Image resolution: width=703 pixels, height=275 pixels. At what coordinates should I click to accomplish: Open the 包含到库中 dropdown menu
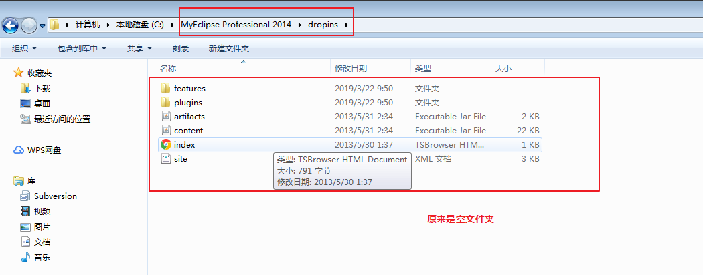pyautogui.click(x=82, y=48)
